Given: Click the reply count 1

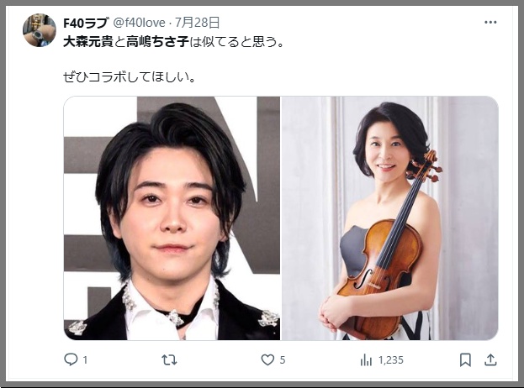Looking at the screenshot, I should pyautogui.click(x=85, y=360).
